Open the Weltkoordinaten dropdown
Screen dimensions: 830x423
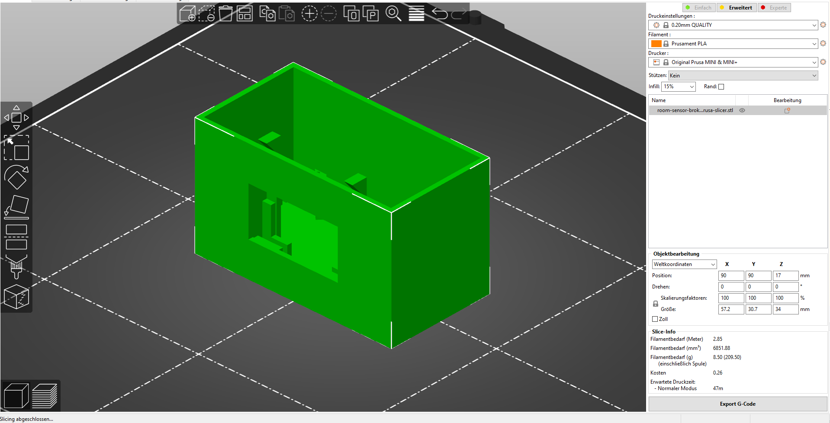click(x=684, y=264)
